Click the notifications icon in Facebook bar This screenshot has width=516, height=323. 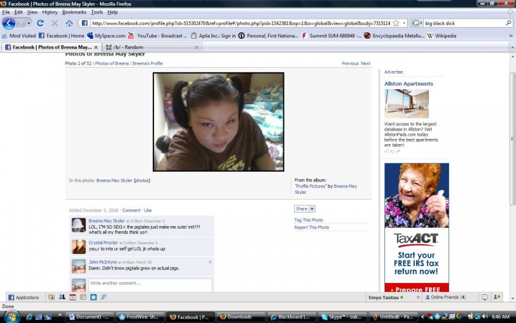[x=484, y=297]
